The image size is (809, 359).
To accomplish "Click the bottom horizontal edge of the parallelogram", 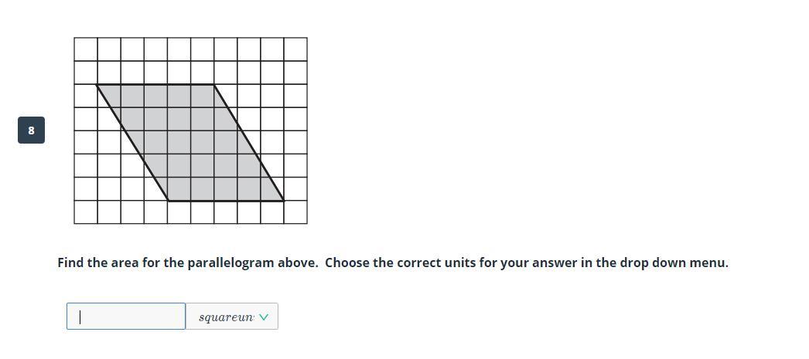I will 226,201.
